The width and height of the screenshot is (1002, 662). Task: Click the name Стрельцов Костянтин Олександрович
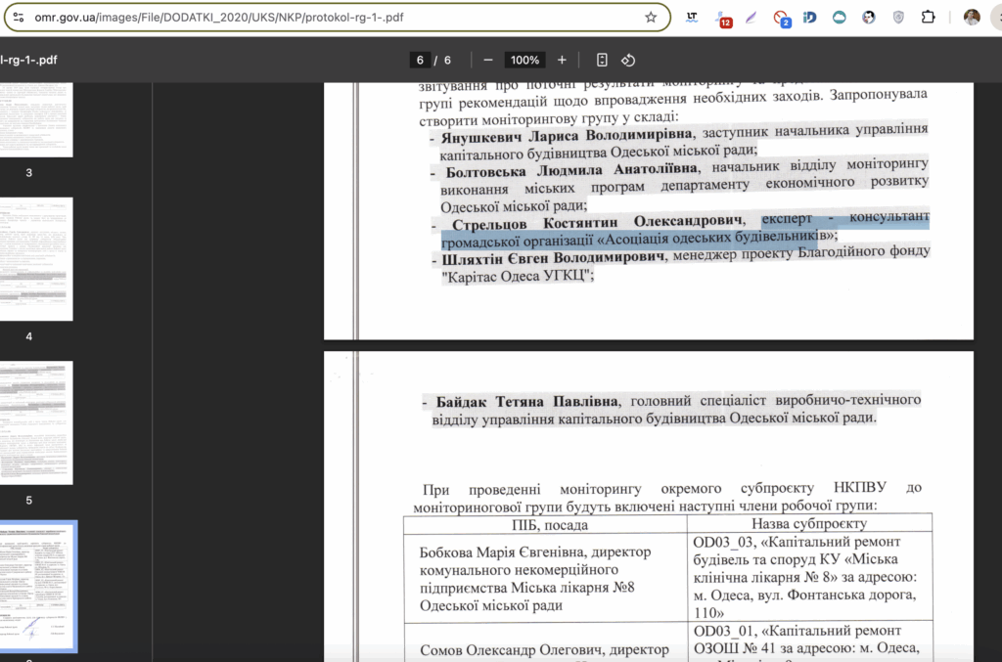tap(597, 223)
